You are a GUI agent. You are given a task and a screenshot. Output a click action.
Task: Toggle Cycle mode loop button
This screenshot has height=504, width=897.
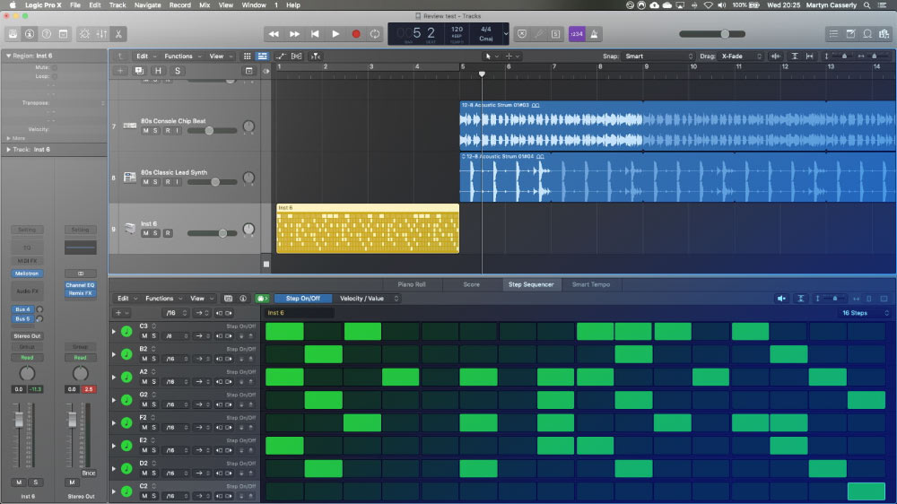coord(375,34)
